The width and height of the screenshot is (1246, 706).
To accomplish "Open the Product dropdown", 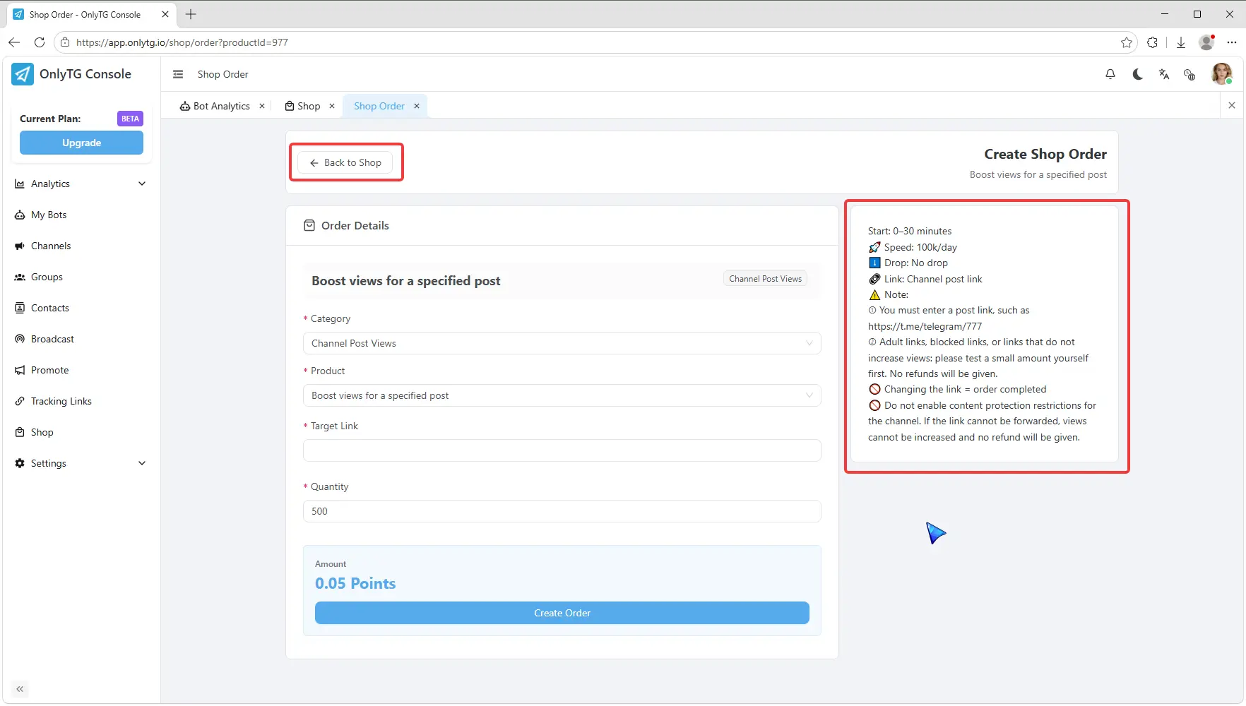I will click(562, 395).
